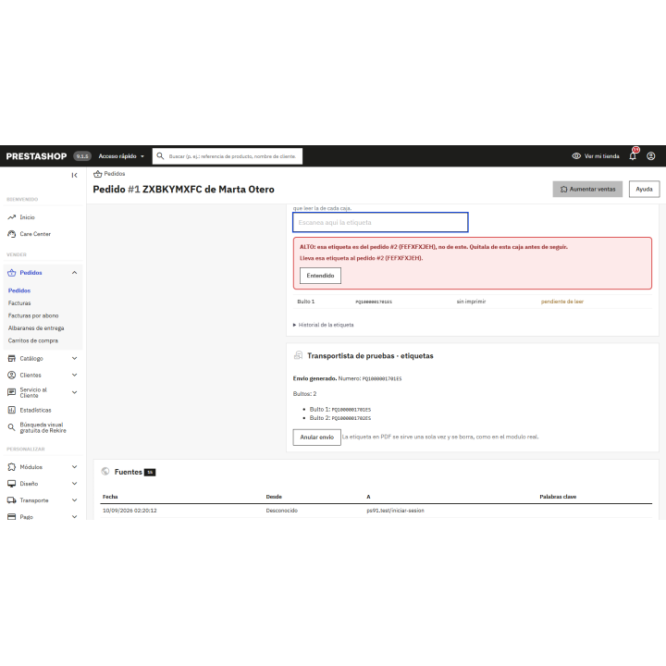
Task: Click the Catálogo store icon
Action: tap(12, 359)
